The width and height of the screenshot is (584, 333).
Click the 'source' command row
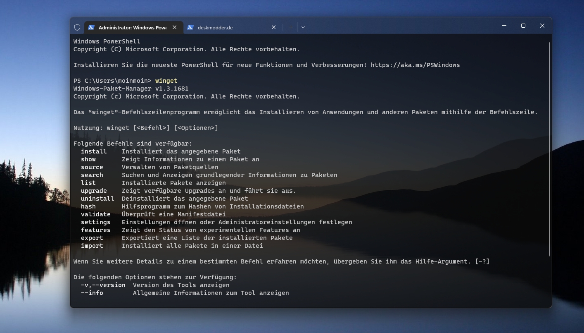150,167
